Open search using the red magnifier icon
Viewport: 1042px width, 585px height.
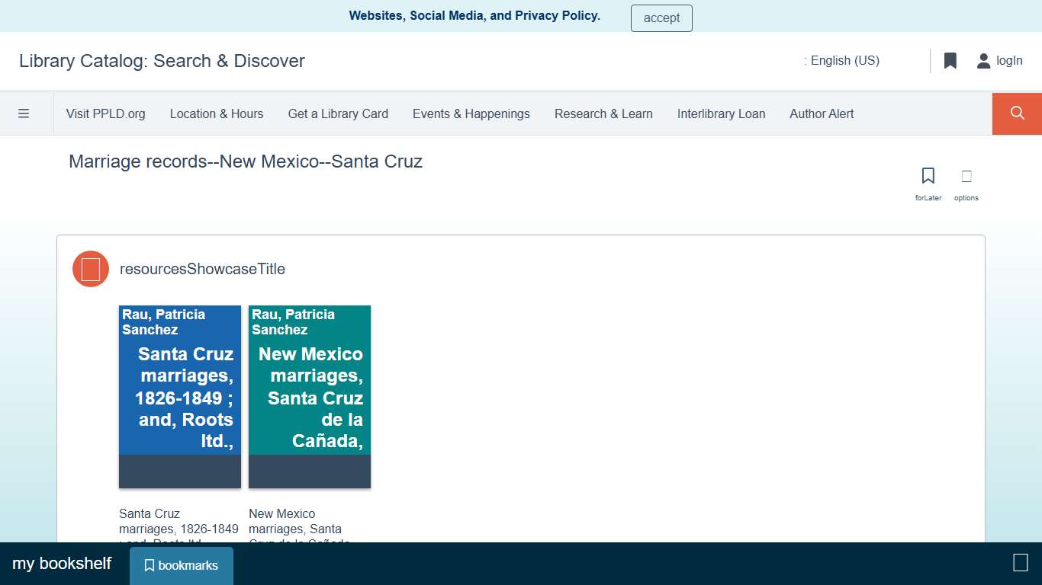tap(1016, 113)
